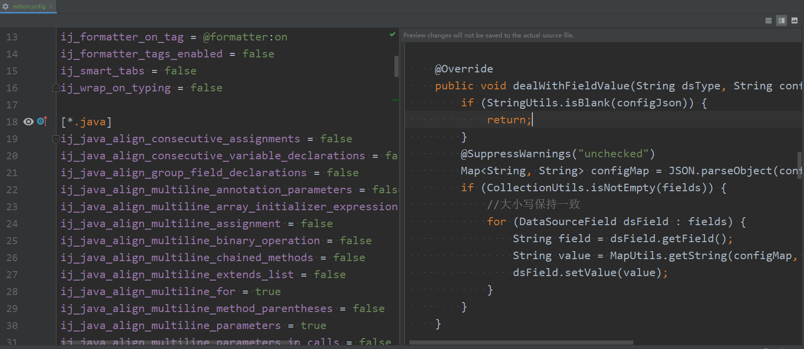The height and width of the screenshot is (349, 804).
Task: Click ij_java_align_multiline_assignment key
Action: [171, 224]
